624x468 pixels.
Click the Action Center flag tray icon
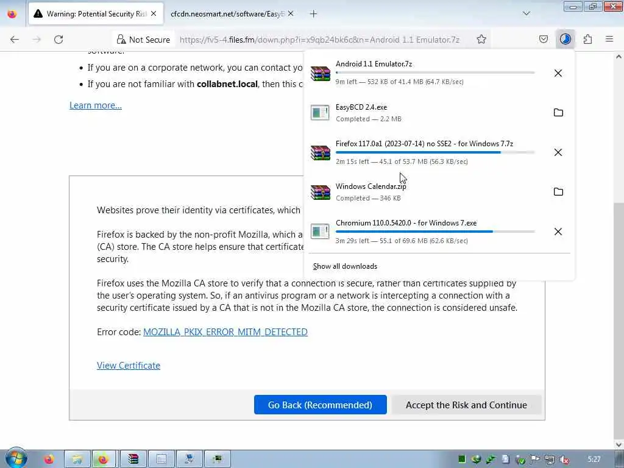click(535, 459)
